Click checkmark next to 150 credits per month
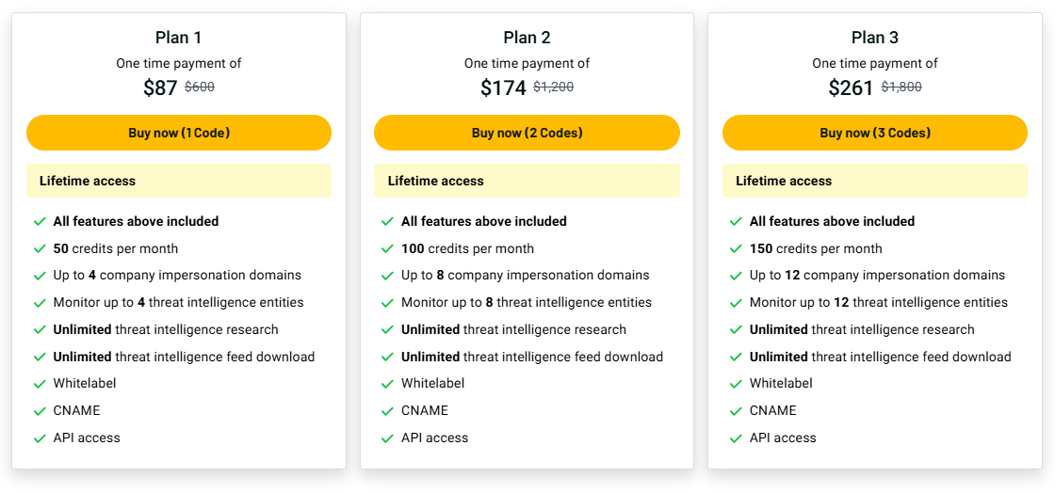This screenshot has height=493, width=1055. 736,249
